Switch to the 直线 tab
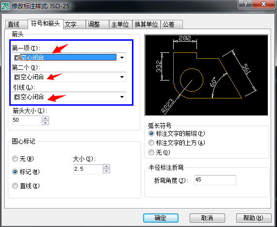The height and width of the screenshot is (227, 277). pyautogui.click(x=16, y=24)
